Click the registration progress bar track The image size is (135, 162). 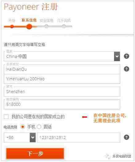[38, 26]
